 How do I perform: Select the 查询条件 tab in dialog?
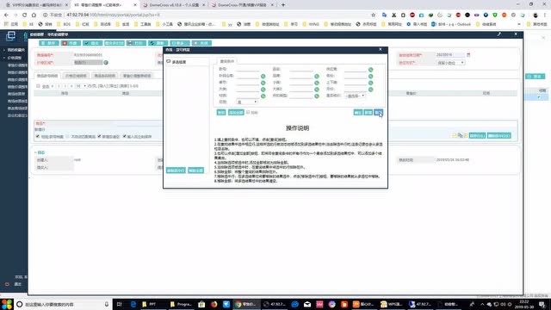tap(226, 61)
